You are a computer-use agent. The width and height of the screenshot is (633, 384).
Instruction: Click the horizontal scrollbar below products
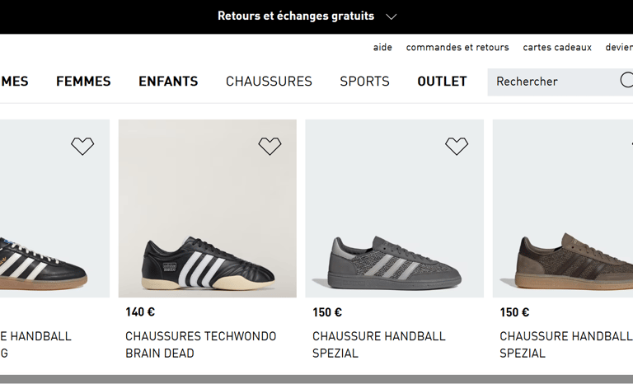pos(316,379)
